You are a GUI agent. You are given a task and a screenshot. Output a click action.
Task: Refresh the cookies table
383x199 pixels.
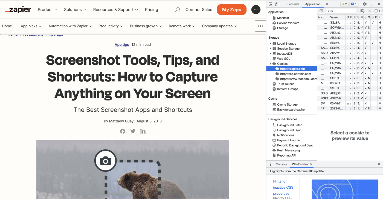[321, 11]
